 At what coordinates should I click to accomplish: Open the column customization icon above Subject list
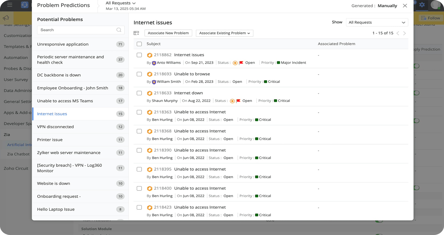[136, 33]
